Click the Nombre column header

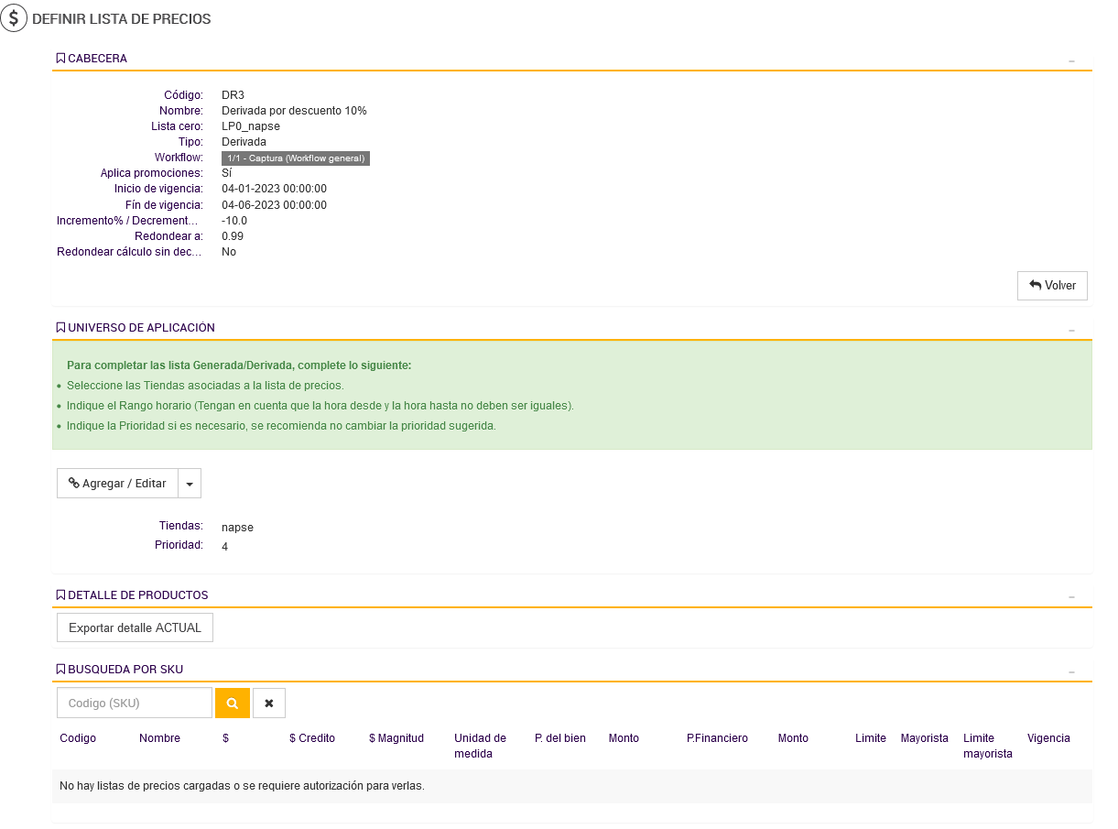159,738
